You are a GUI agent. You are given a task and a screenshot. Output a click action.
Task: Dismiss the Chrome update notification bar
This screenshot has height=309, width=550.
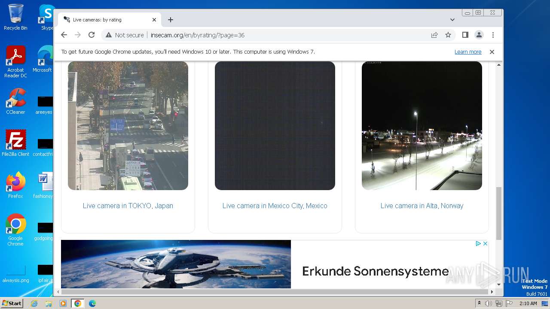492,52
